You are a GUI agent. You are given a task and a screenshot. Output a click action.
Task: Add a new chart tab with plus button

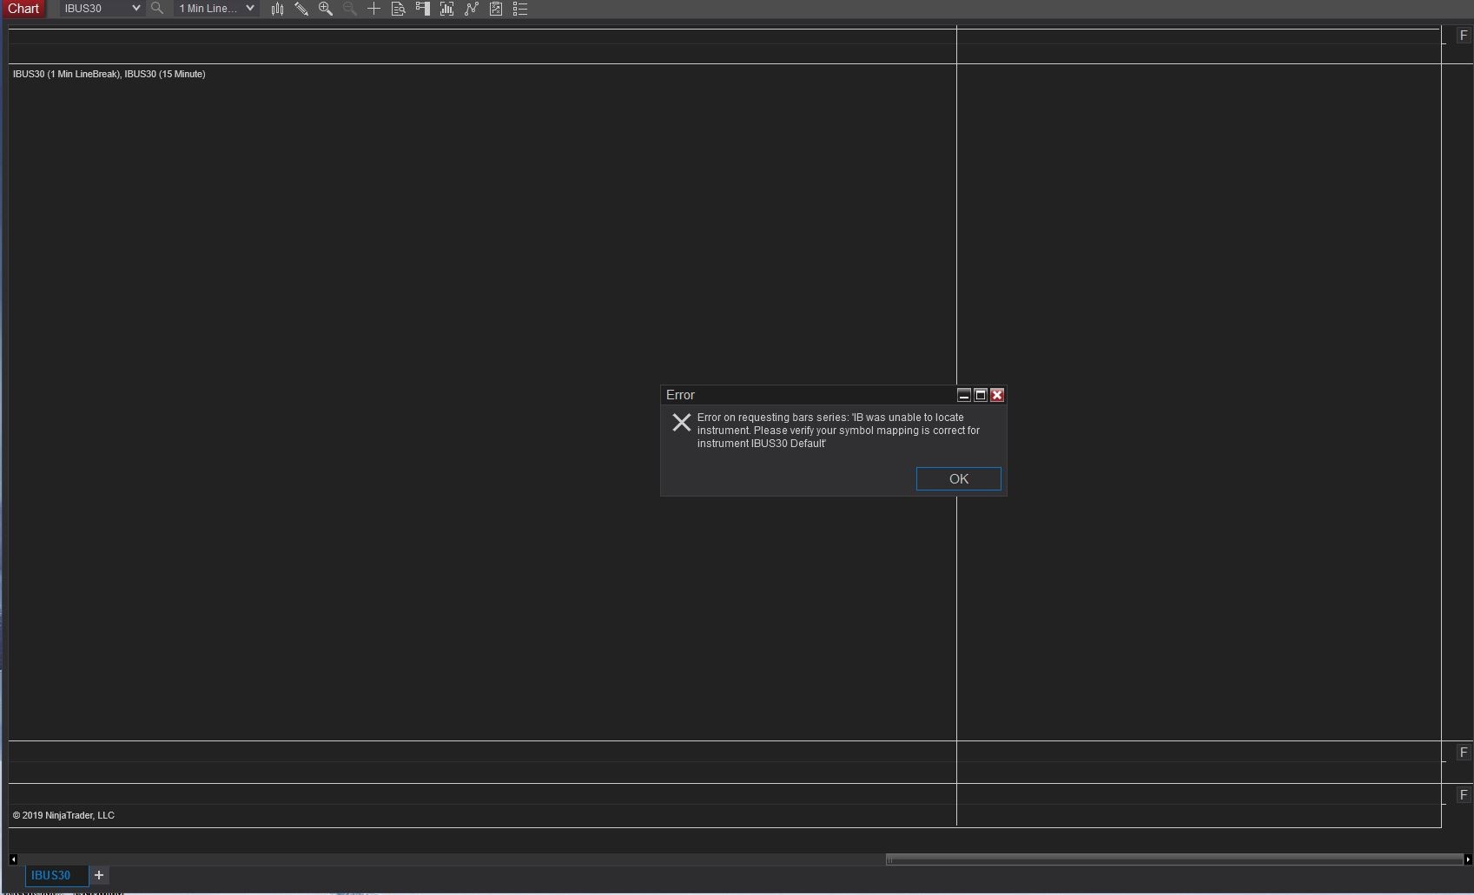(98, 875)
